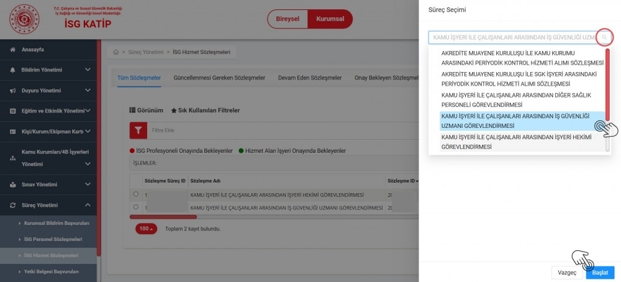Click 'Toplam 2 kayıt bulundu.' text

pos(193,229)
